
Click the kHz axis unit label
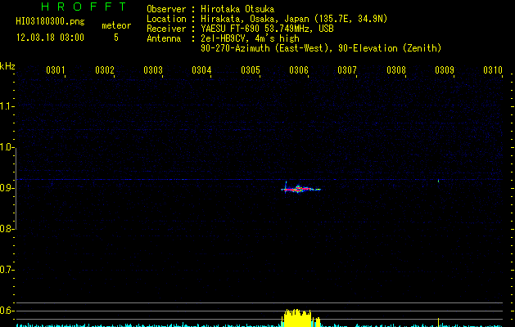coord(7,66)
